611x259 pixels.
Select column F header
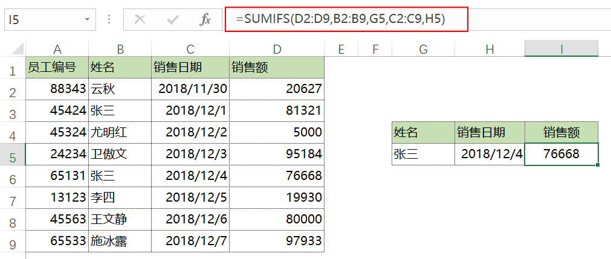point(375,49)
